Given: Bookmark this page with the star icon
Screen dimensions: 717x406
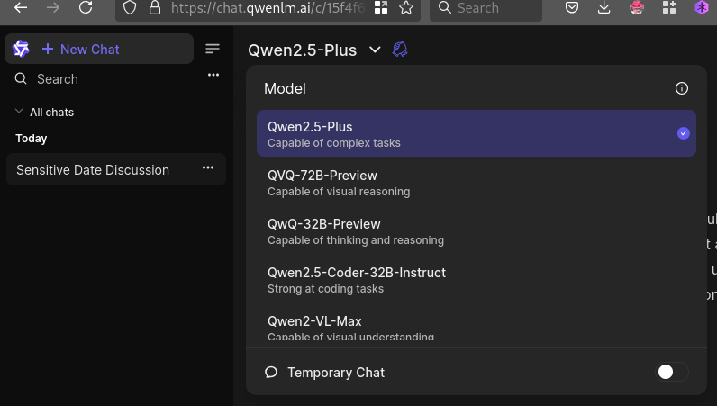Looking at the screenshot, I should tap(406, 8).
